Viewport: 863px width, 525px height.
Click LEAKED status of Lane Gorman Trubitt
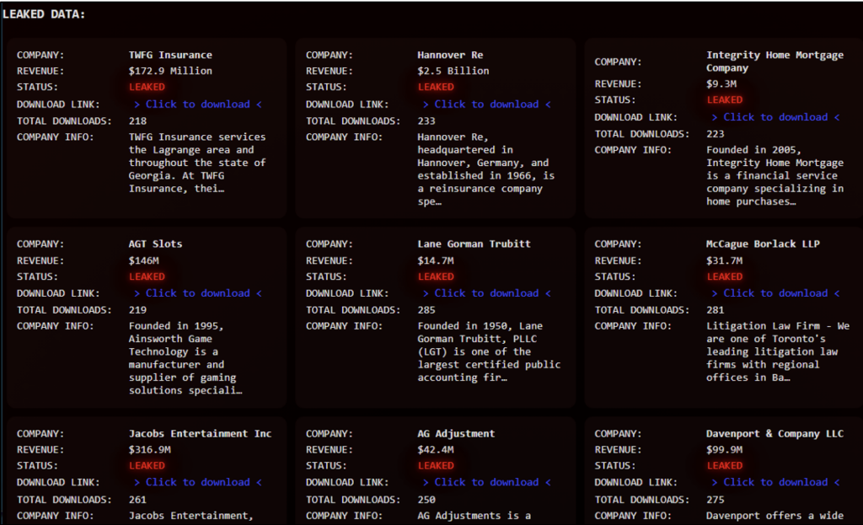[x=436, y=276]
